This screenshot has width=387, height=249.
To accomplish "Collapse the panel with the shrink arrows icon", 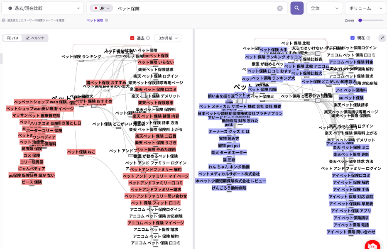I will point(382,38).
